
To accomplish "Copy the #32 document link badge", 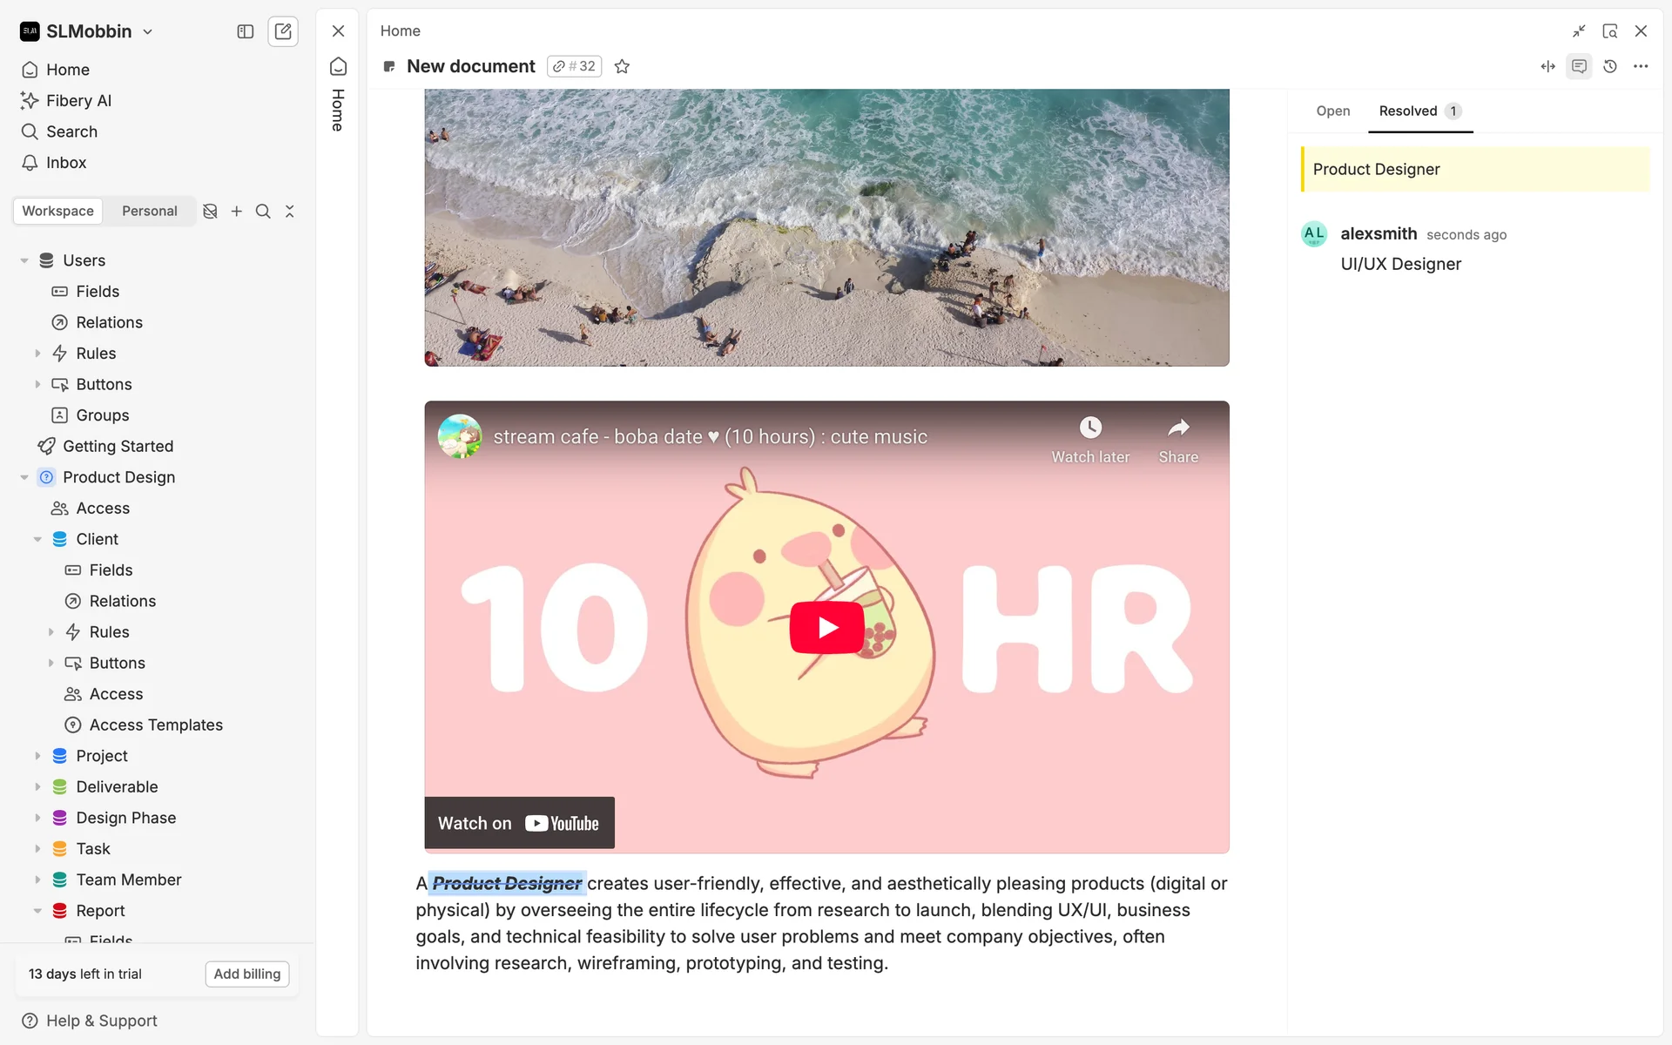I will 575,66.
